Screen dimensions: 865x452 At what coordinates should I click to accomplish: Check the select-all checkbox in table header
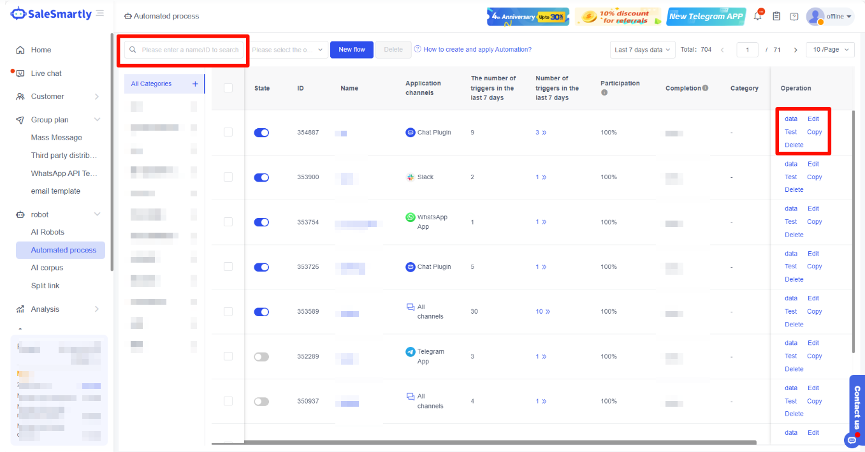(228, 88)
